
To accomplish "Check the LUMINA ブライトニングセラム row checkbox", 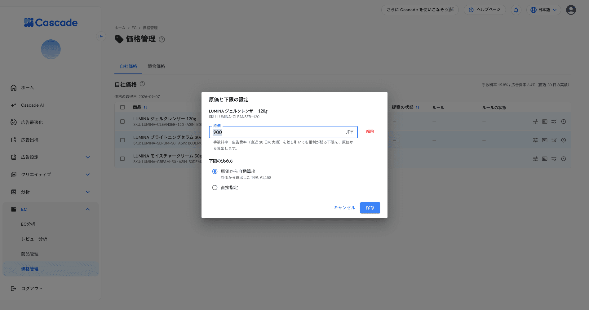I will click(122, 140).
